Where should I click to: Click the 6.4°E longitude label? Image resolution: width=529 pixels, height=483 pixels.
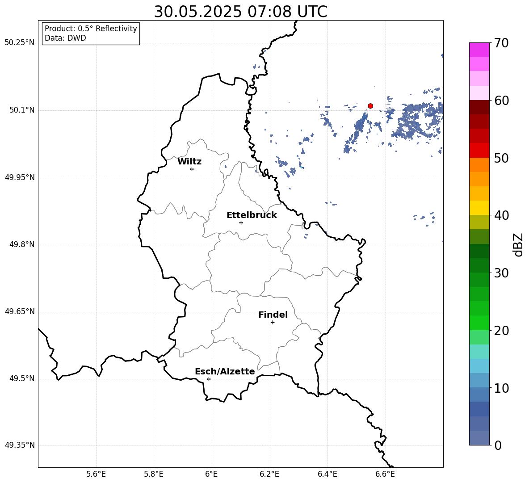pyautogui.click(x=327, y=475)
